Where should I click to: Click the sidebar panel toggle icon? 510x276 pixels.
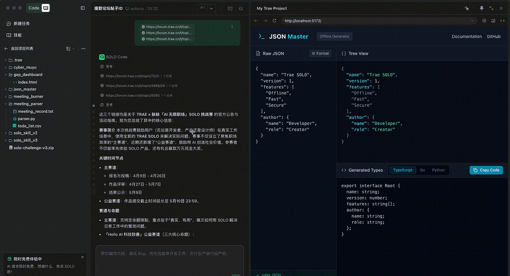(83, 8)
